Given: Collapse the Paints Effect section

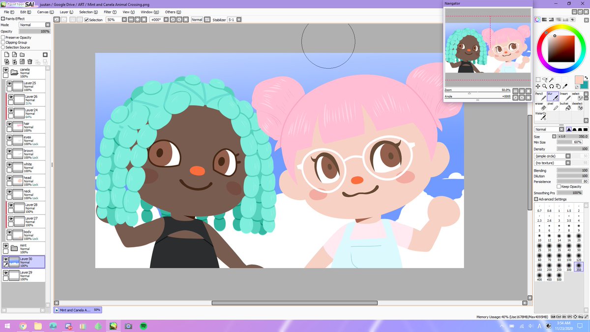Looking at the screenshot, I should [x=3, y=19].
